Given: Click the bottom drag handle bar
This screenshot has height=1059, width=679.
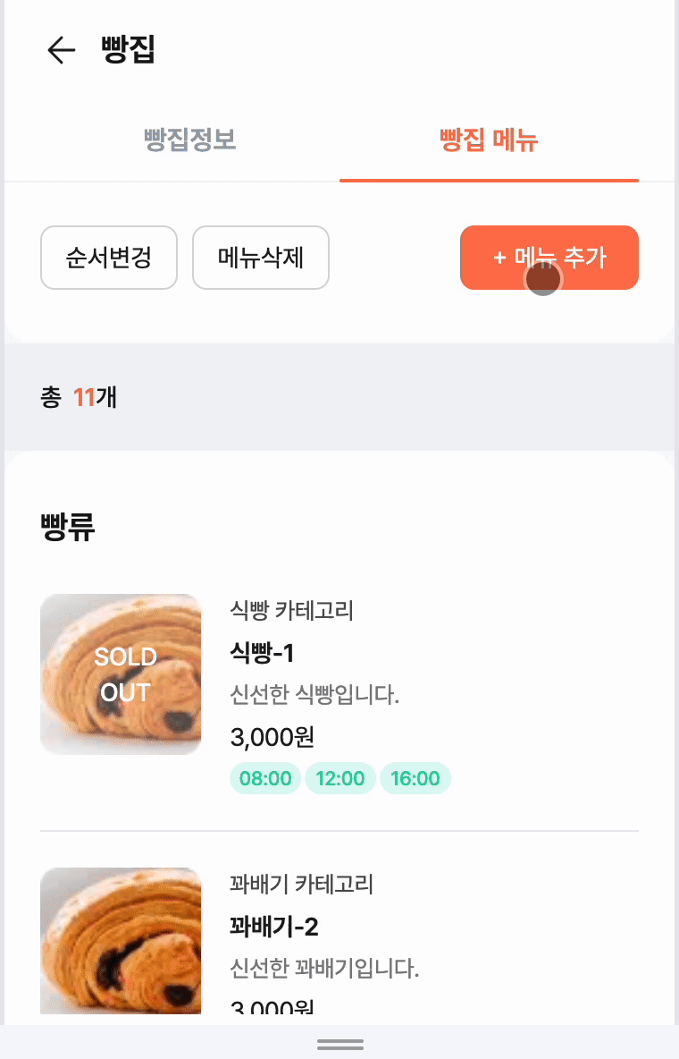Looking at the screenshot, I should click(x=339, y=1044).
